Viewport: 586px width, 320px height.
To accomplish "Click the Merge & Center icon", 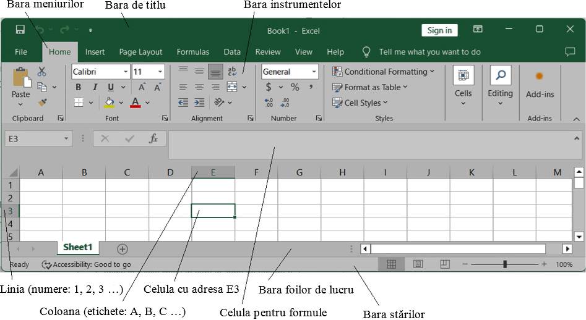I will [x=232, y=87].
